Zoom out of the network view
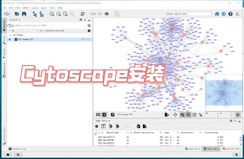The width and height of the screenshot is (244, 159). [x=58, y=14]
